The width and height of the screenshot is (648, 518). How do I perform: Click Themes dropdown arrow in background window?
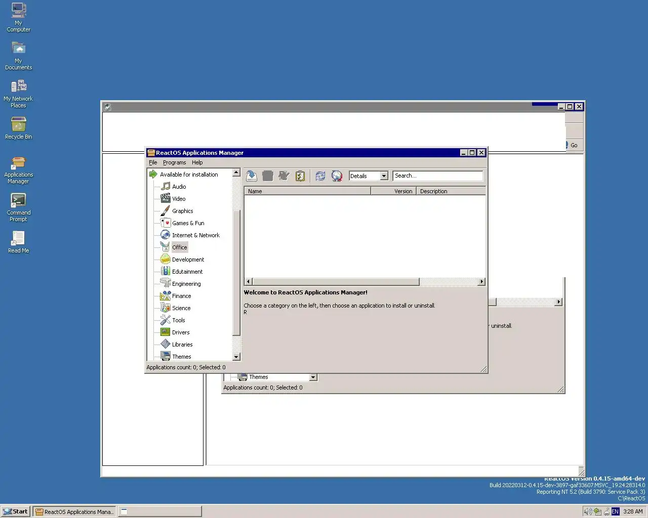point(313,377)
